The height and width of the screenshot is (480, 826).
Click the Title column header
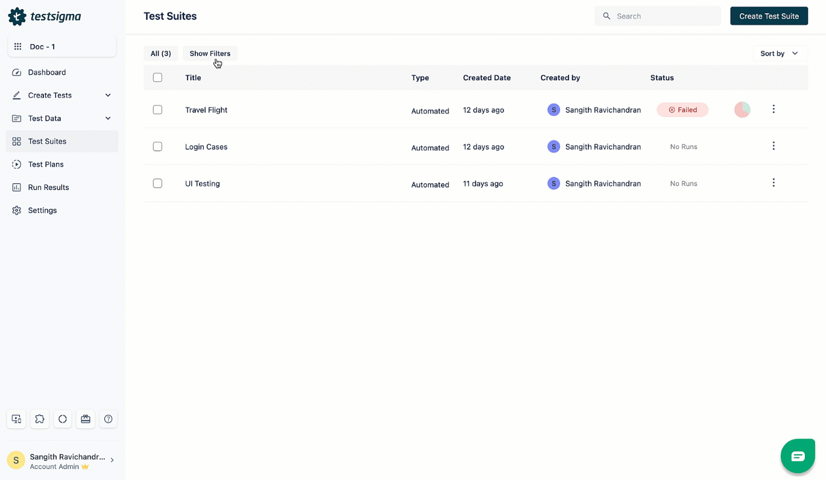pyautogui.click(x=193, y=78)
